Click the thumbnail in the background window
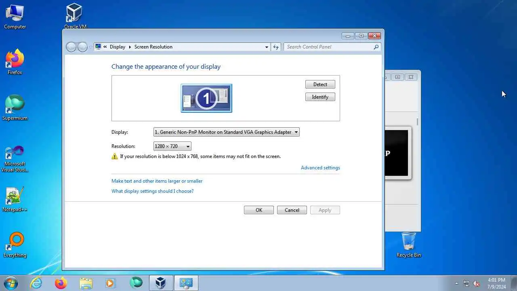 tap(397, 153)
